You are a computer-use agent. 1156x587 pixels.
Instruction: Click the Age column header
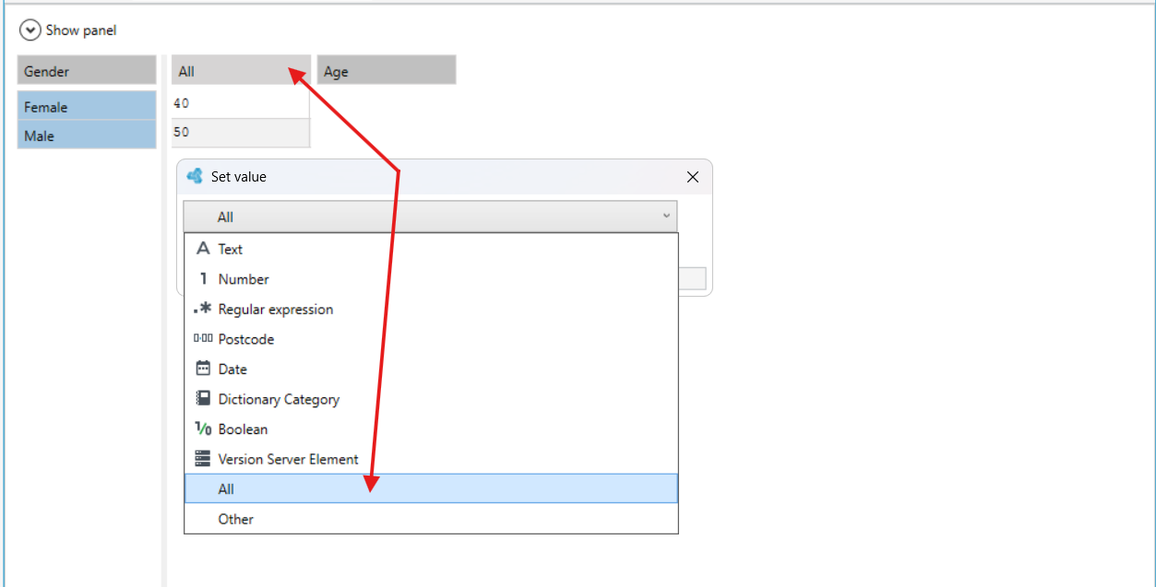click(387, 71)
